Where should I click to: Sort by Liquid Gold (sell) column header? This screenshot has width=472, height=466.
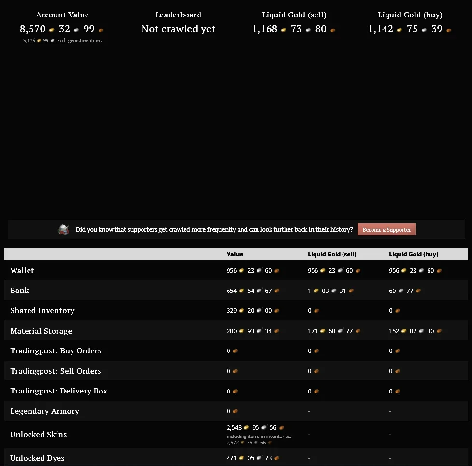(332, 254)
